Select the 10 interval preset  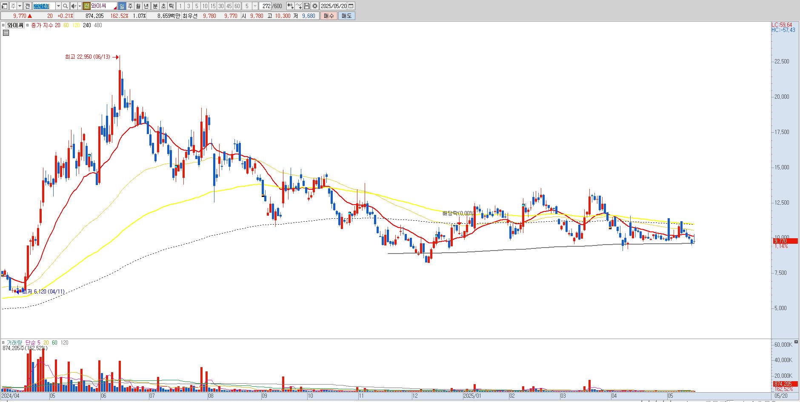(205, 6)
